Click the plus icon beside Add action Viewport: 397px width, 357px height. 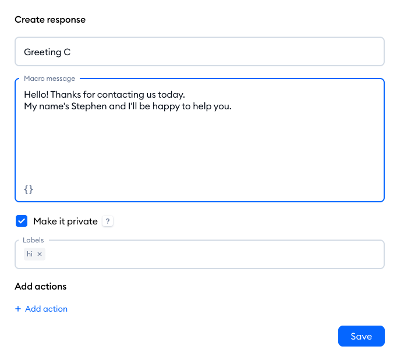[18, 309]
